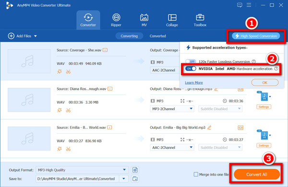Open Subtitle Disabled dropdown for Diana Ross file
Image resolution: width=288 pixels, height=187 pixels.
[x=220, y=109]
